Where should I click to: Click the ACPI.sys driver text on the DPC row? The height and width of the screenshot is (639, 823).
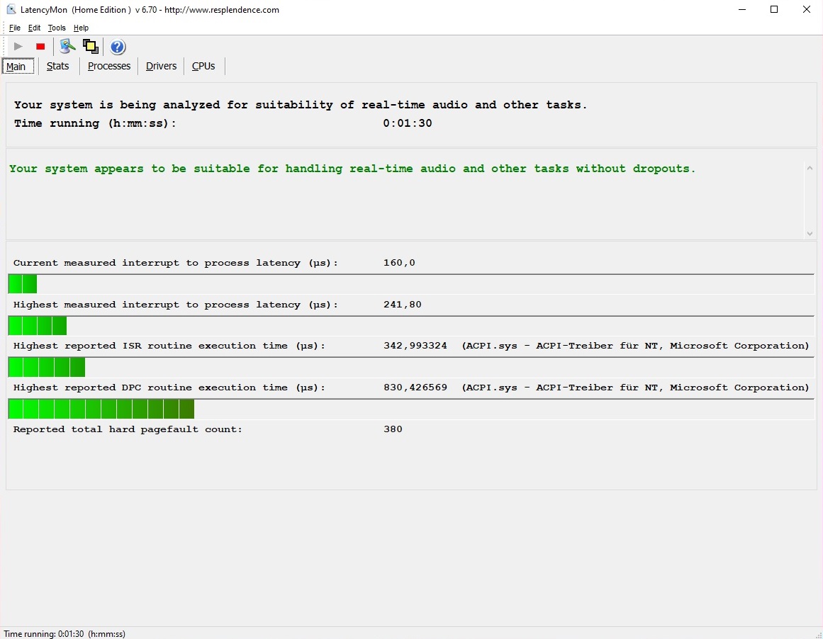click(636, 388)
